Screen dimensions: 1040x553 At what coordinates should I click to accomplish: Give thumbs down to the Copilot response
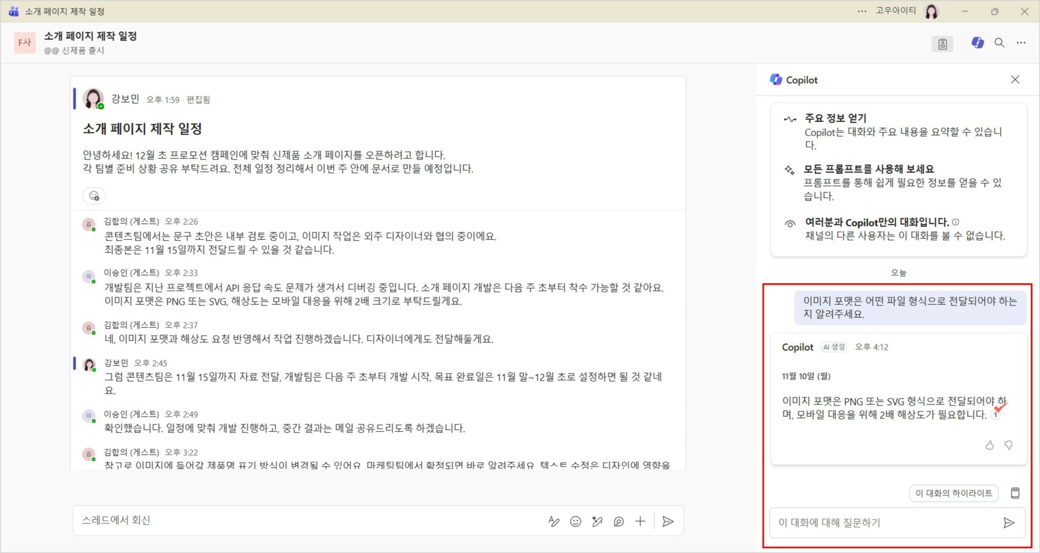tap(1008, 445)
